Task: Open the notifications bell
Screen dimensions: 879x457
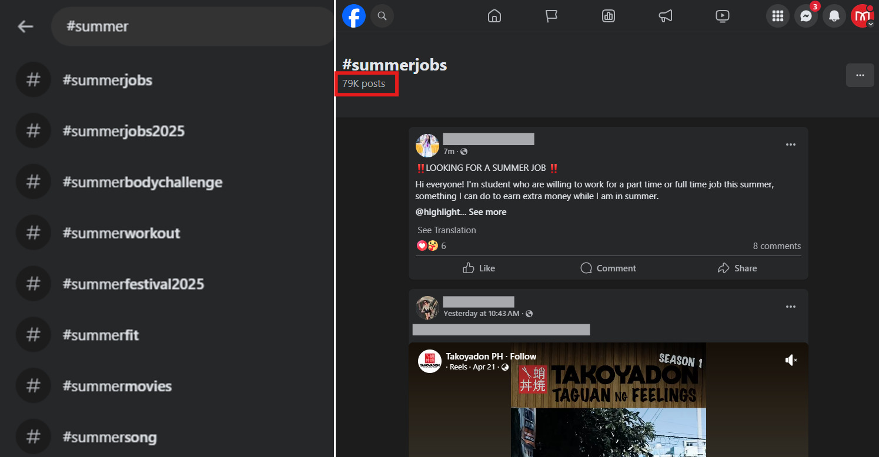Action: point(834,16)
